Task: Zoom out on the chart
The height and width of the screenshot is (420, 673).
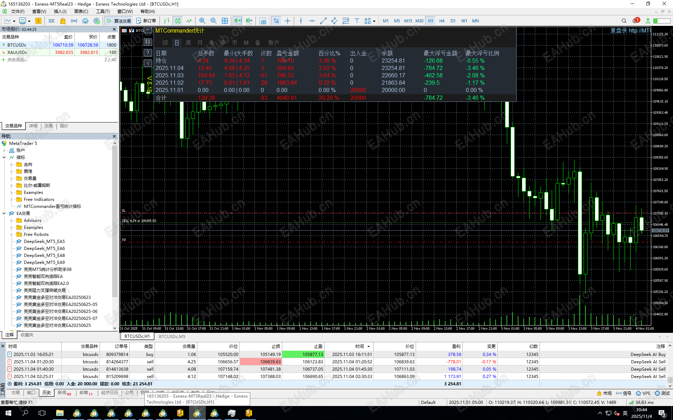Action: click(x=213, y=21)
